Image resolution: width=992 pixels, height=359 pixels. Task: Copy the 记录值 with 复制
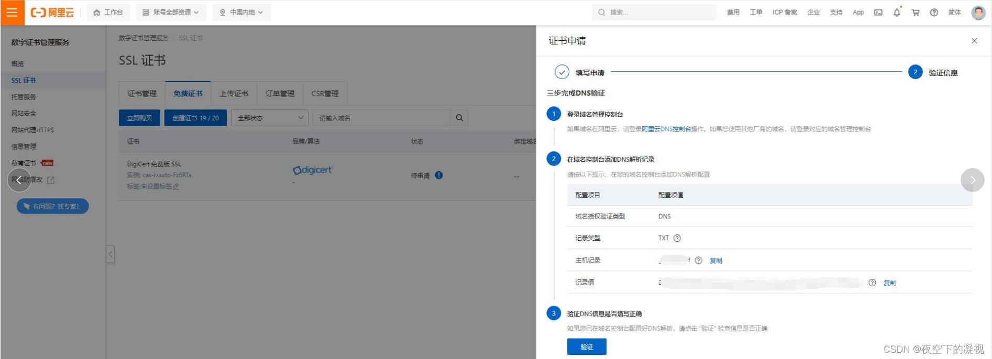(889, 283)
